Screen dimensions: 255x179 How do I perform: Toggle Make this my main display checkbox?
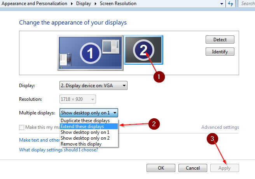[22, 127]
